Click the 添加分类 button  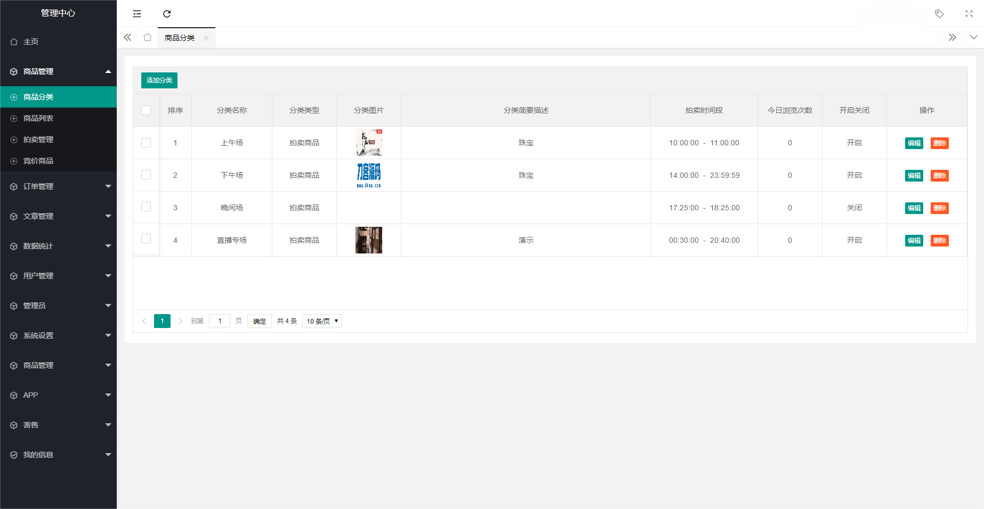coord(158,80)
